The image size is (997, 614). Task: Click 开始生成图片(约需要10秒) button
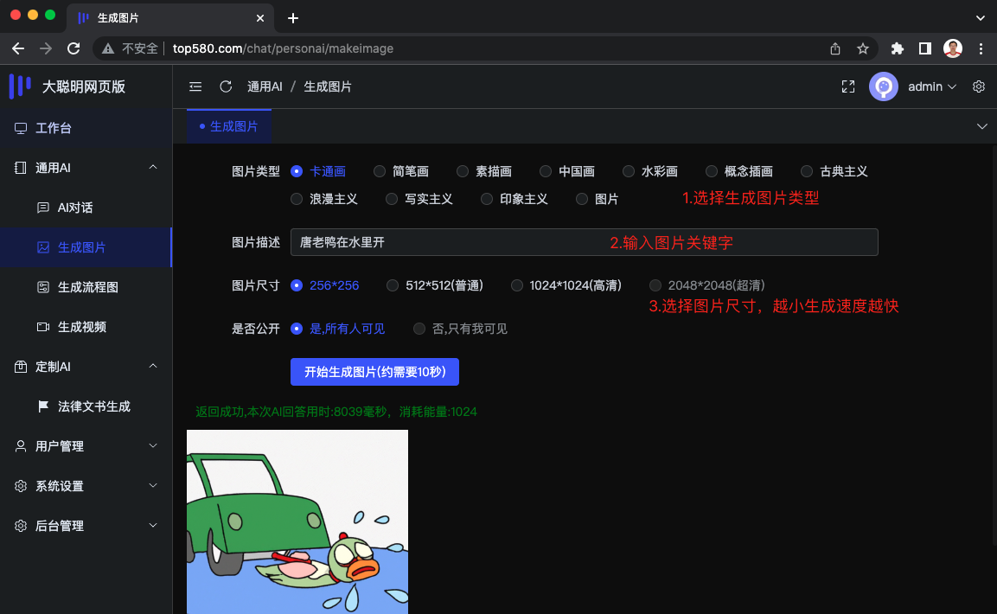(374, 372)
